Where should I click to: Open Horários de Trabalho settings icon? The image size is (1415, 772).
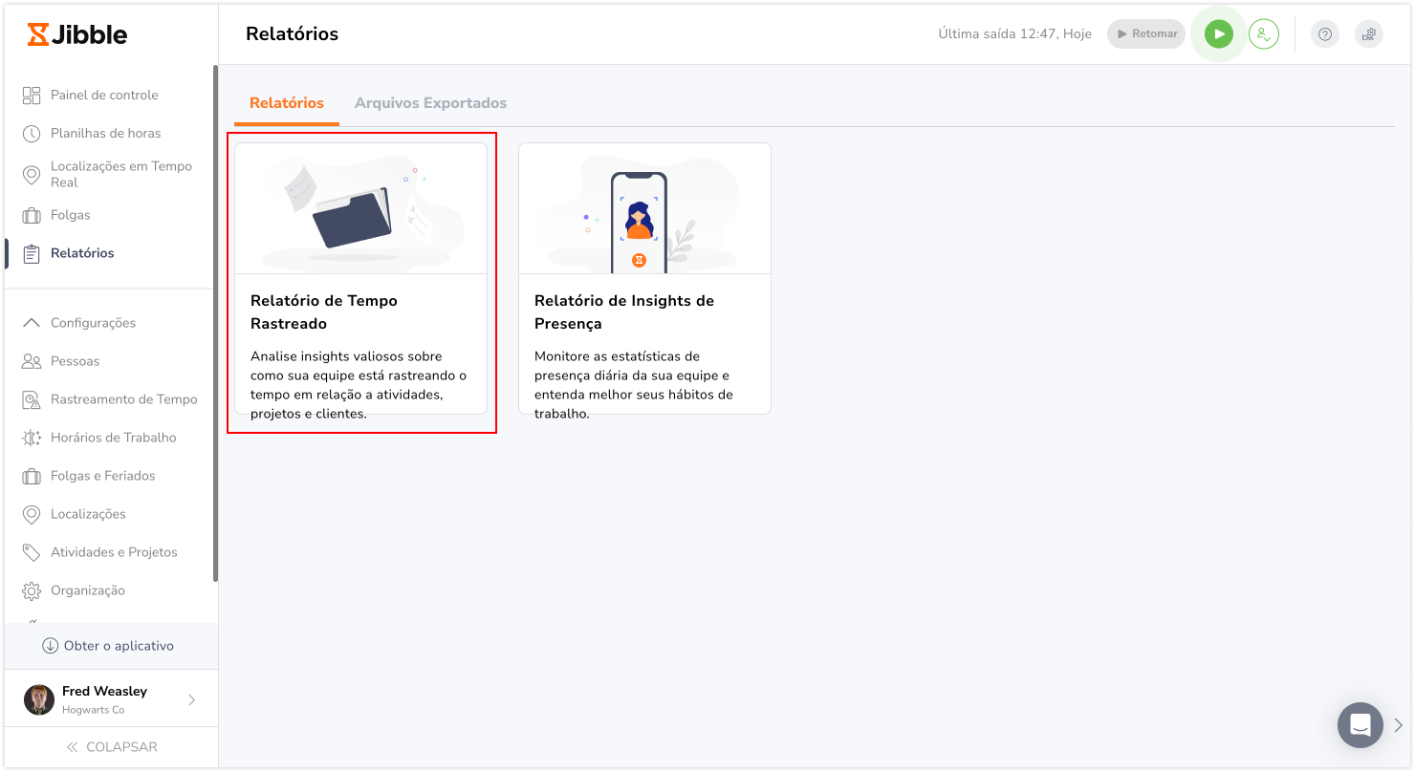(30, 437)
